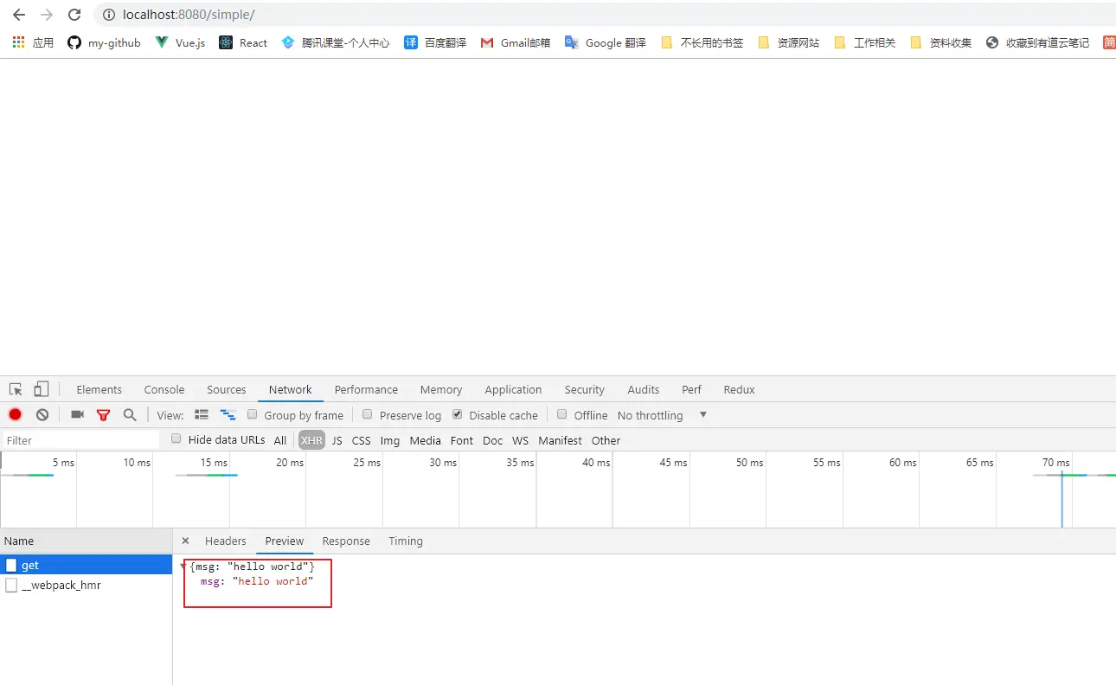1116x685 pixels.
Task: Reload the page with the refresh icon
Action: click(74, 15)
